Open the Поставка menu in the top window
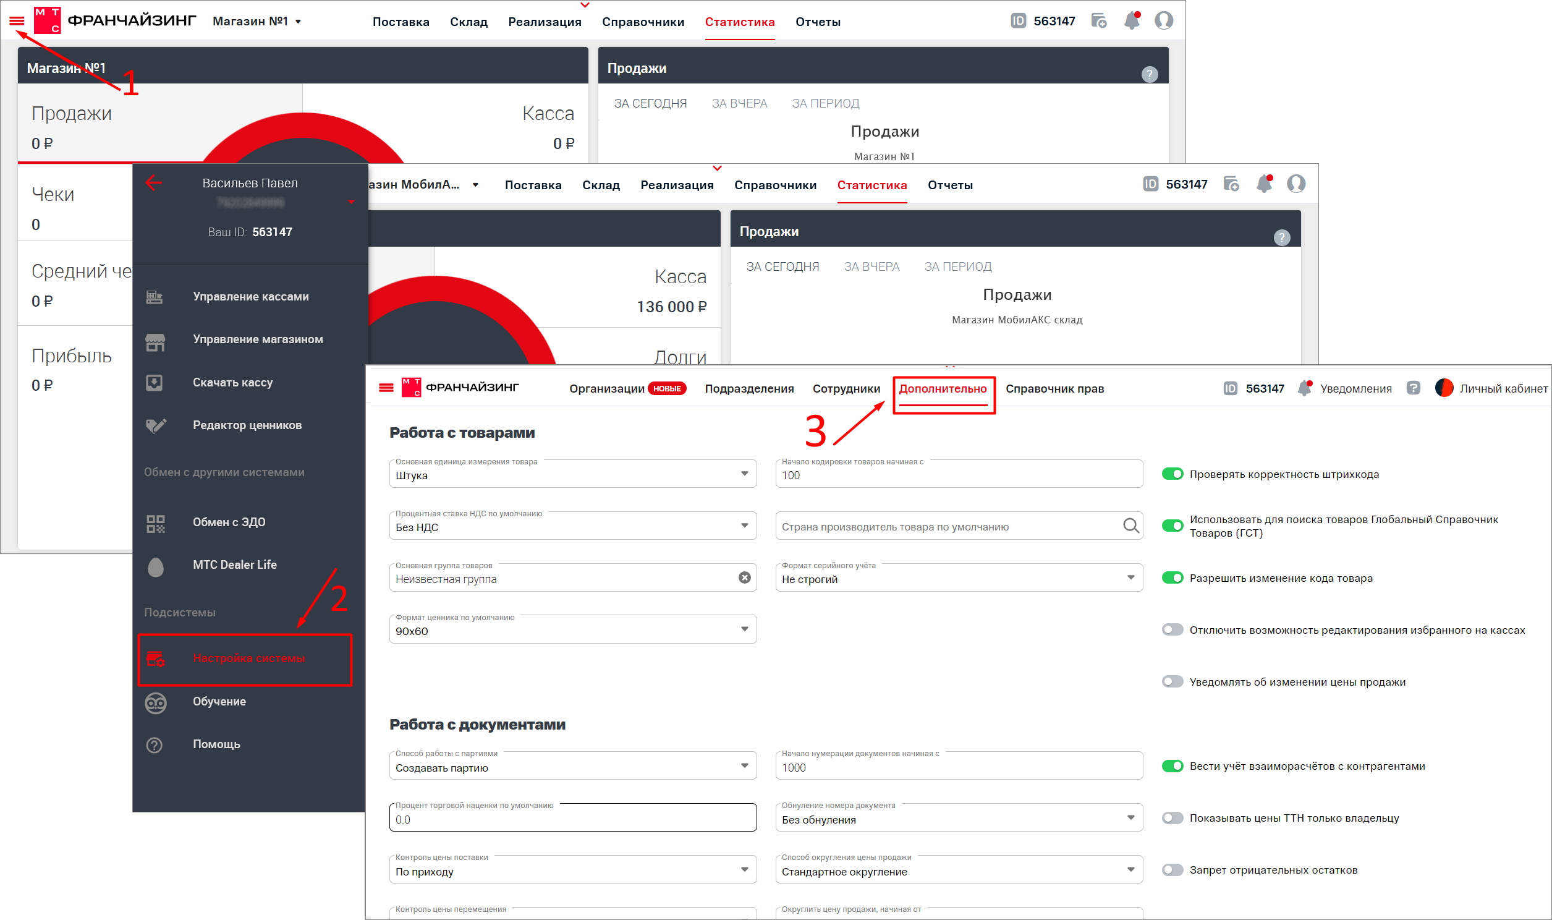 coord(401,22)
